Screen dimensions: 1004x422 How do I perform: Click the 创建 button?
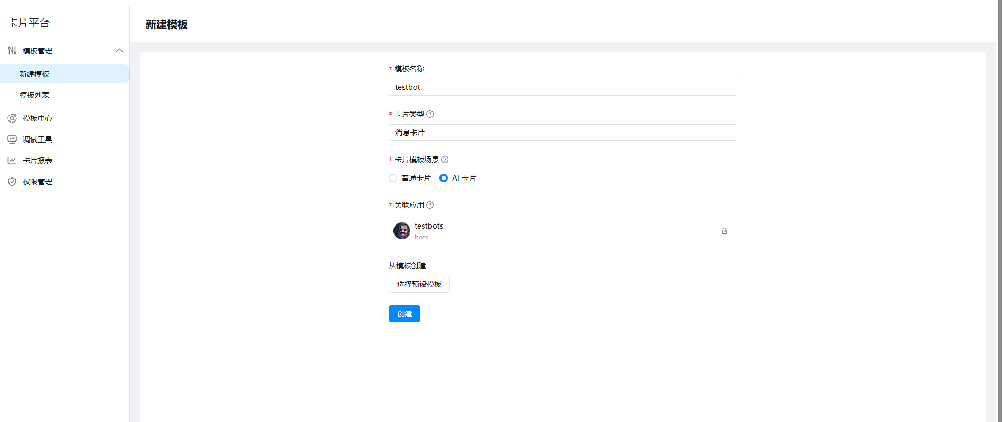click(405, 314)
